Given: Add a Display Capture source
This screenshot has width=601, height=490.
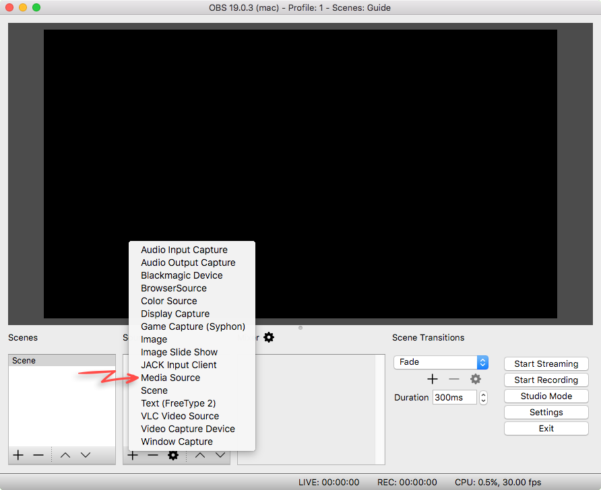Looking at the screenshot, I should click(x=192, y=314).
